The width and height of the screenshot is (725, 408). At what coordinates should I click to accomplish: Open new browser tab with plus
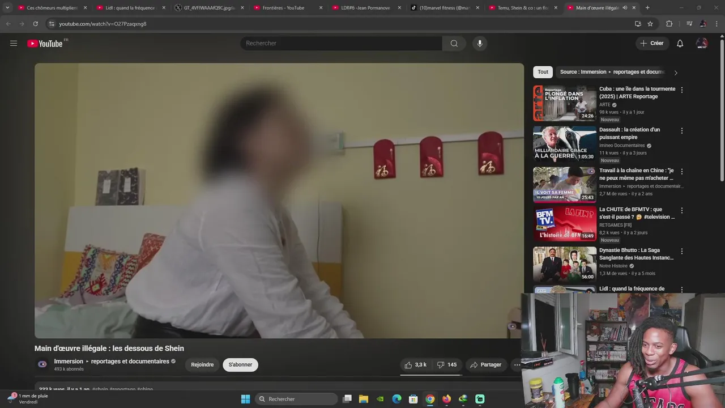647,8
